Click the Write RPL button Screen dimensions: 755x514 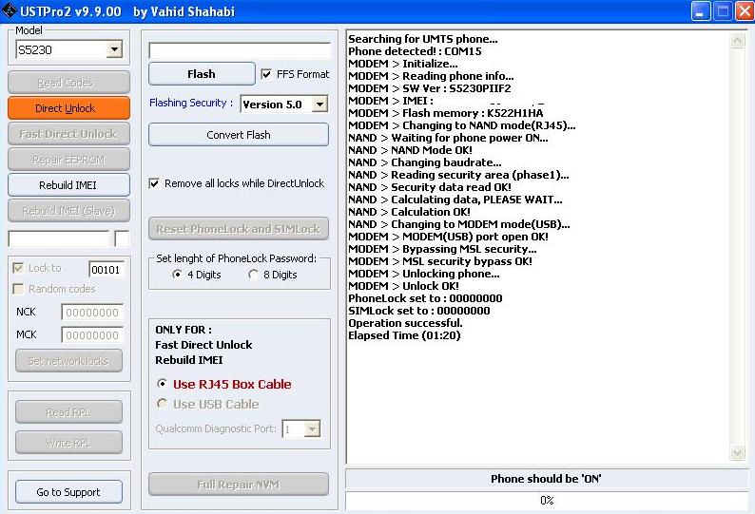point(68,443)
